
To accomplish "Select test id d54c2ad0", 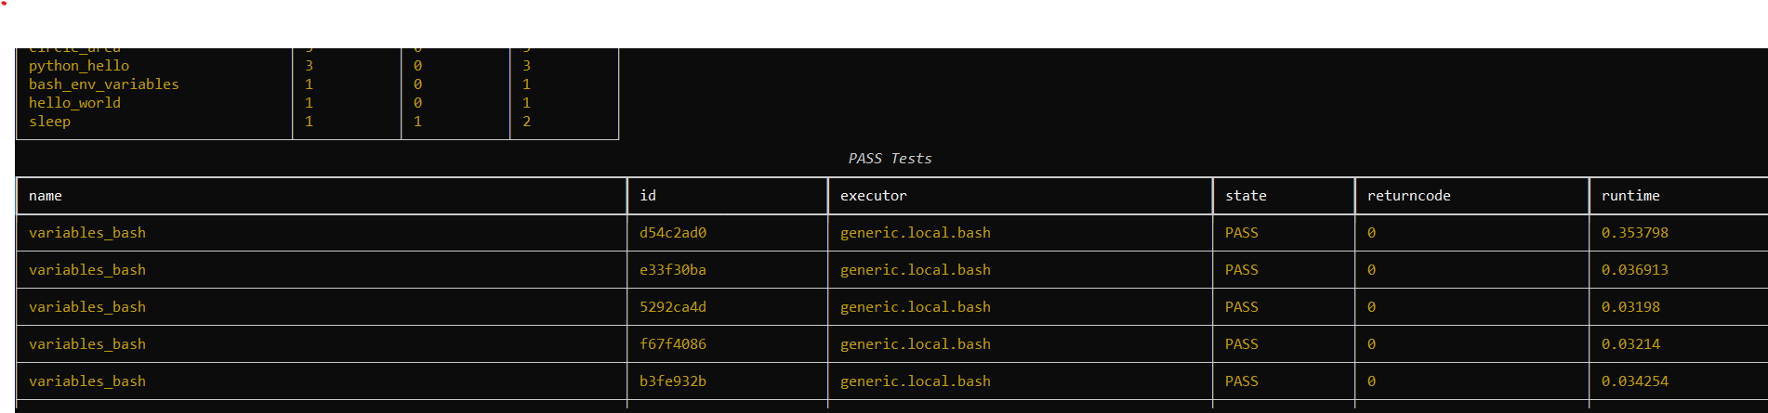I will 673,233.
